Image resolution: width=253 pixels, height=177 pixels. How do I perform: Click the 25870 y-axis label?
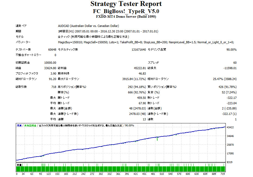point(230,145)
